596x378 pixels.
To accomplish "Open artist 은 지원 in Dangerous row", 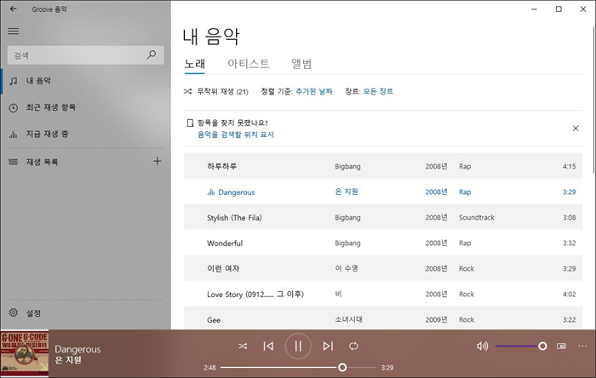I will 347,192.
